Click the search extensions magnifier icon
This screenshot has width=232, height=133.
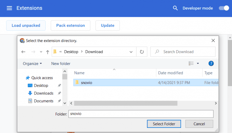click(175, 8)
